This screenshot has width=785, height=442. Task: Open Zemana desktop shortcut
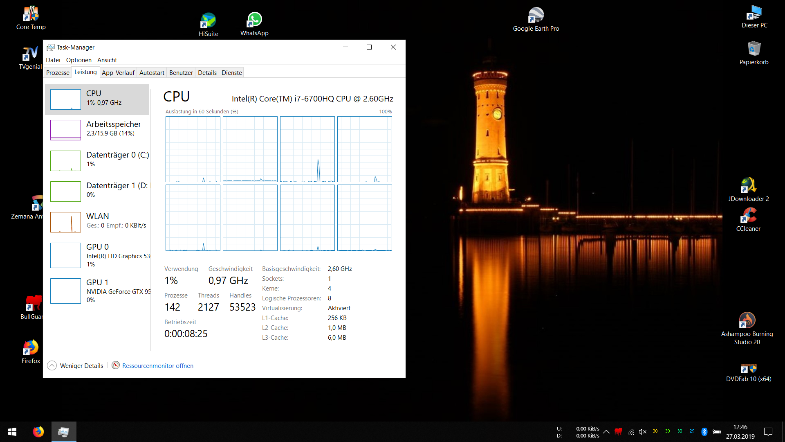click(x=27, y=208)
